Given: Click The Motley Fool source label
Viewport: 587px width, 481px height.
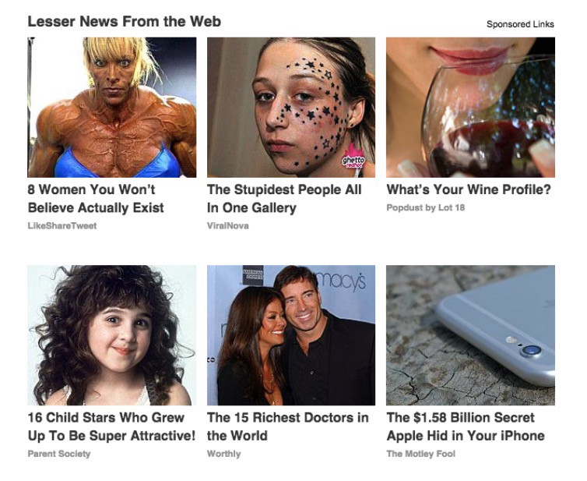Looking at the screenshot, I should (420, 454).
